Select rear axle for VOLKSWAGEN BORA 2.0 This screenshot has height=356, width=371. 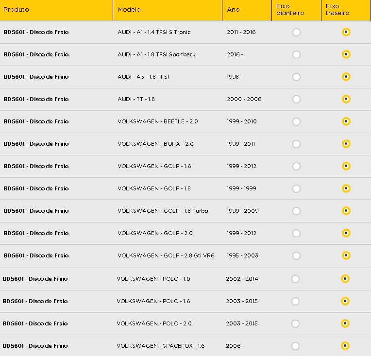[346, 144]
